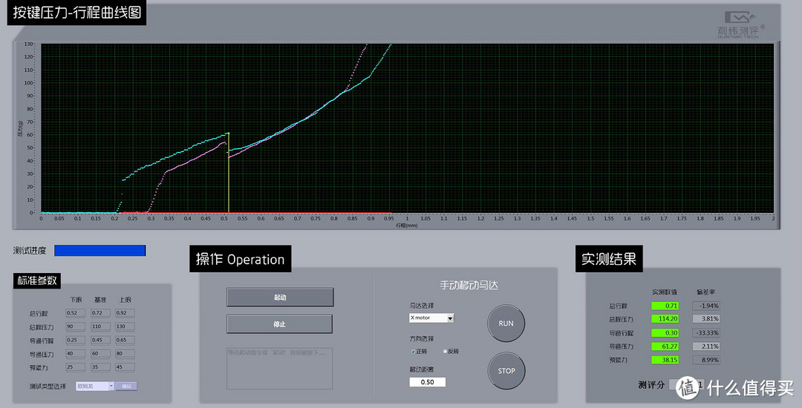Click deviation value -1.94%
This screenshot has width=802, height=408.
tap(706, 306)
